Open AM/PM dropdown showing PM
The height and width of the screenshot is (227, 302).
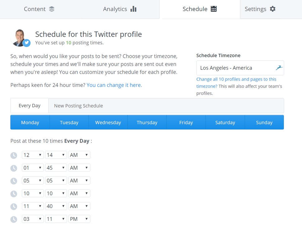(x=79, y=219)
